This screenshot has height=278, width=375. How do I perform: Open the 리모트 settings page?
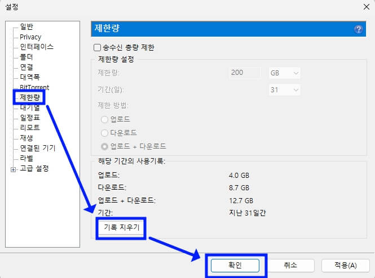pos(30,128)
